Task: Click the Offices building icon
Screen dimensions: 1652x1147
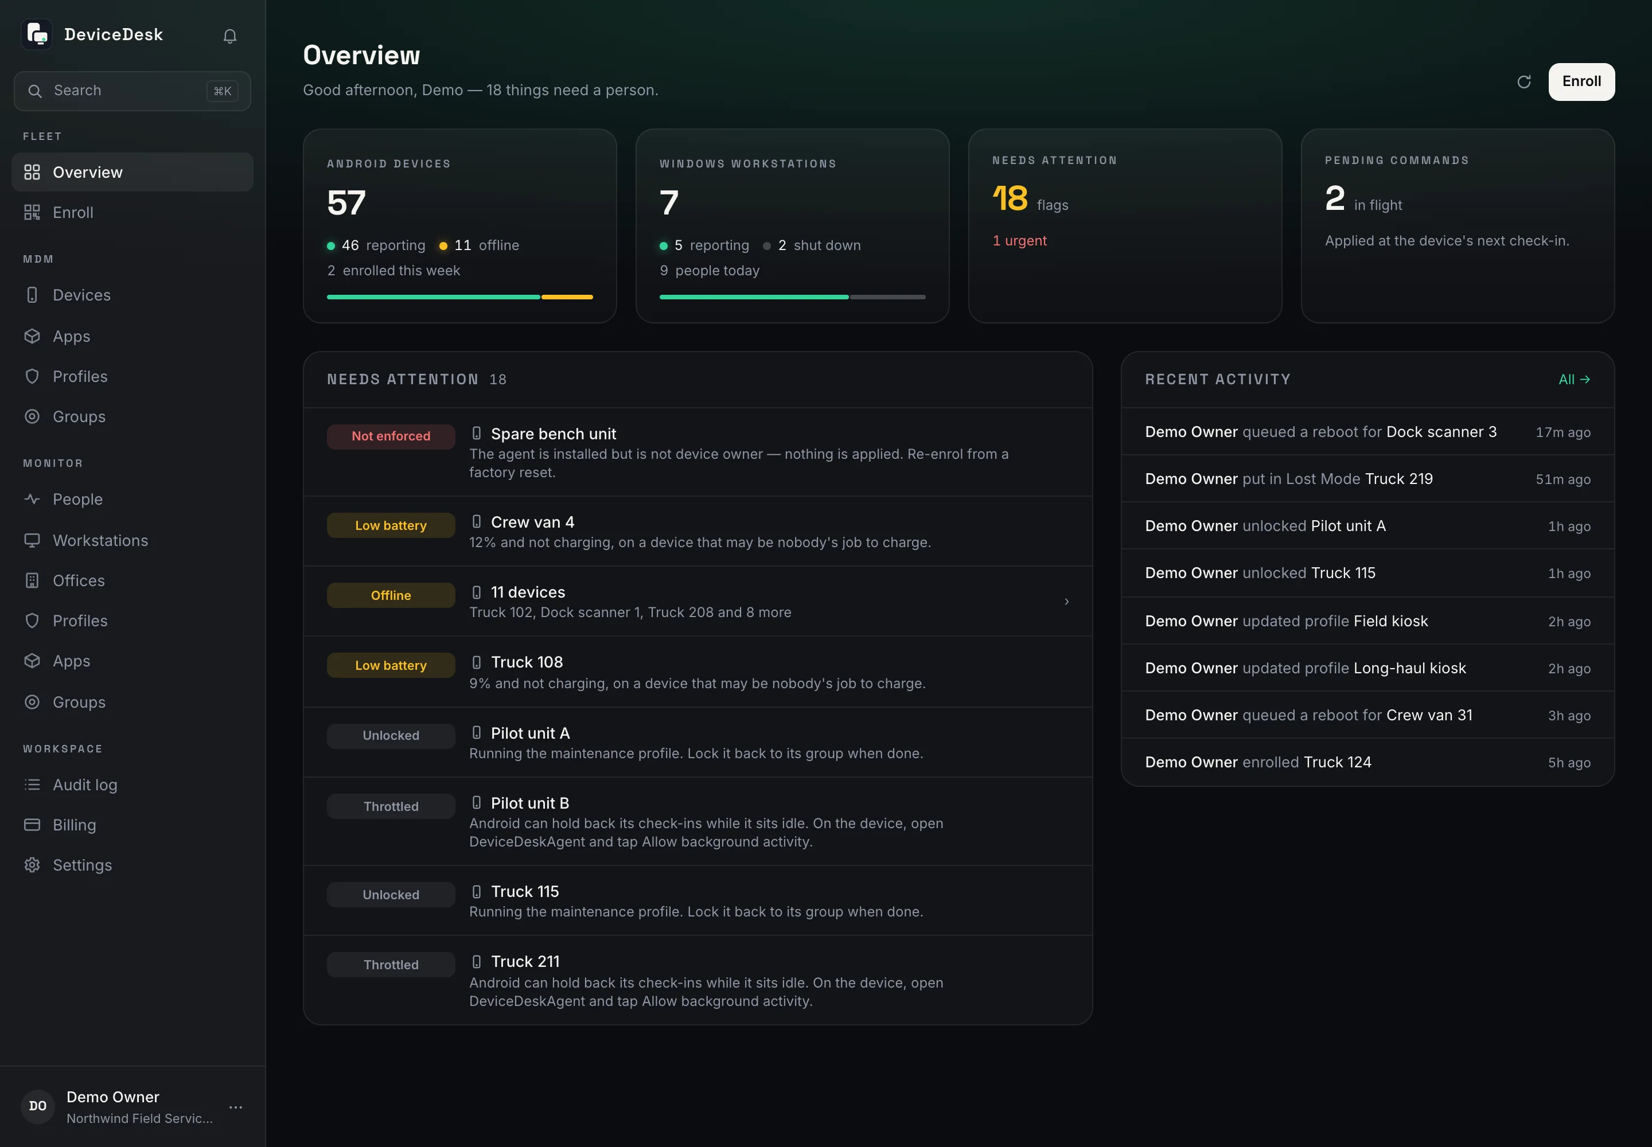Action: [x=32, y=580]
